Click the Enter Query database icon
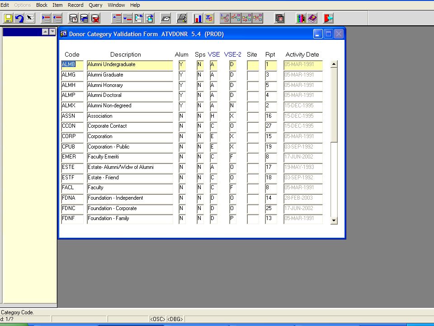 coord(73,18)
